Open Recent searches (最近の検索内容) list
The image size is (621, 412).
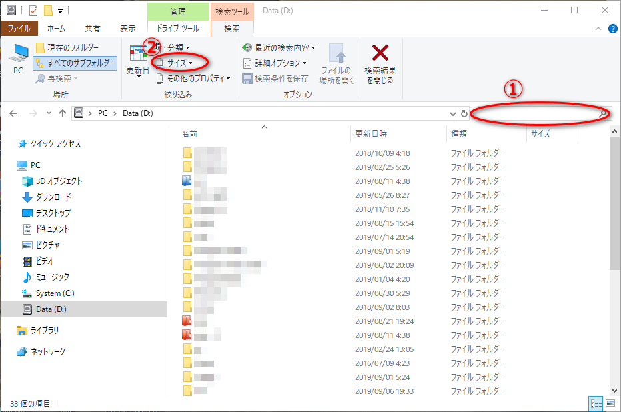coord(279,47)
